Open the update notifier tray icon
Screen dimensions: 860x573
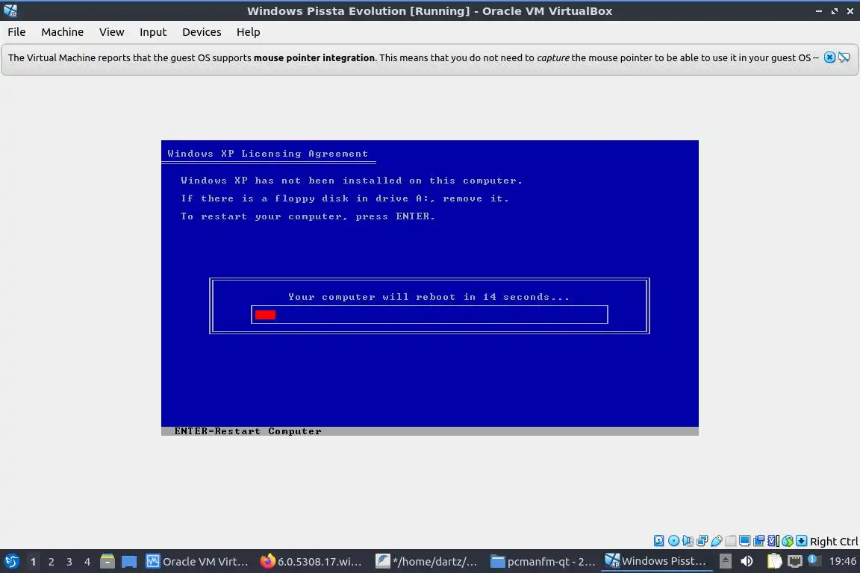coord(814,560)
